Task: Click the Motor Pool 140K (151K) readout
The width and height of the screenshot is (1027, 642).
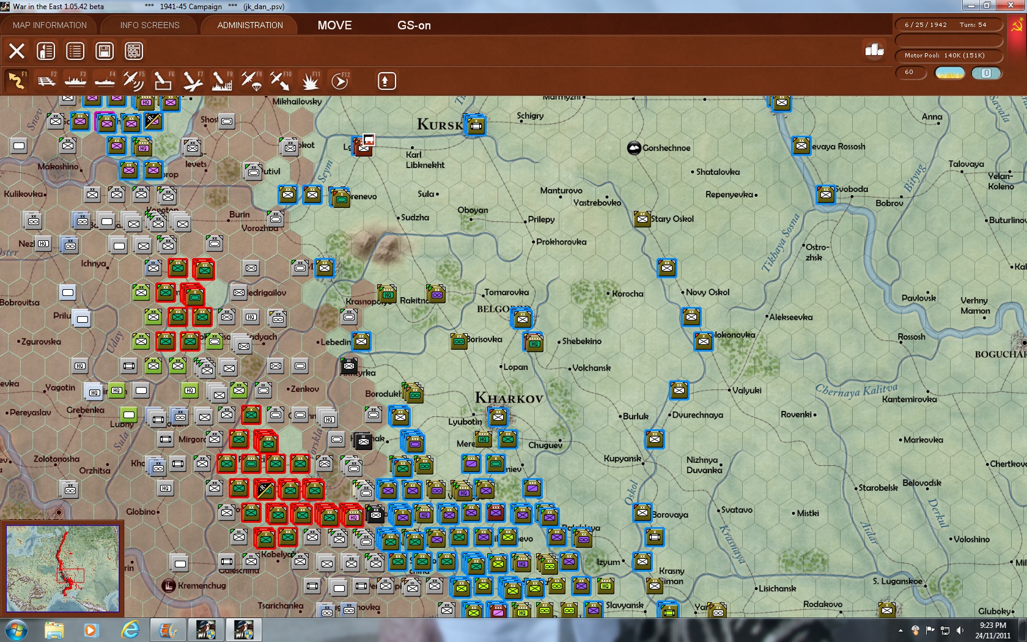Action: (x=949, y=56)
